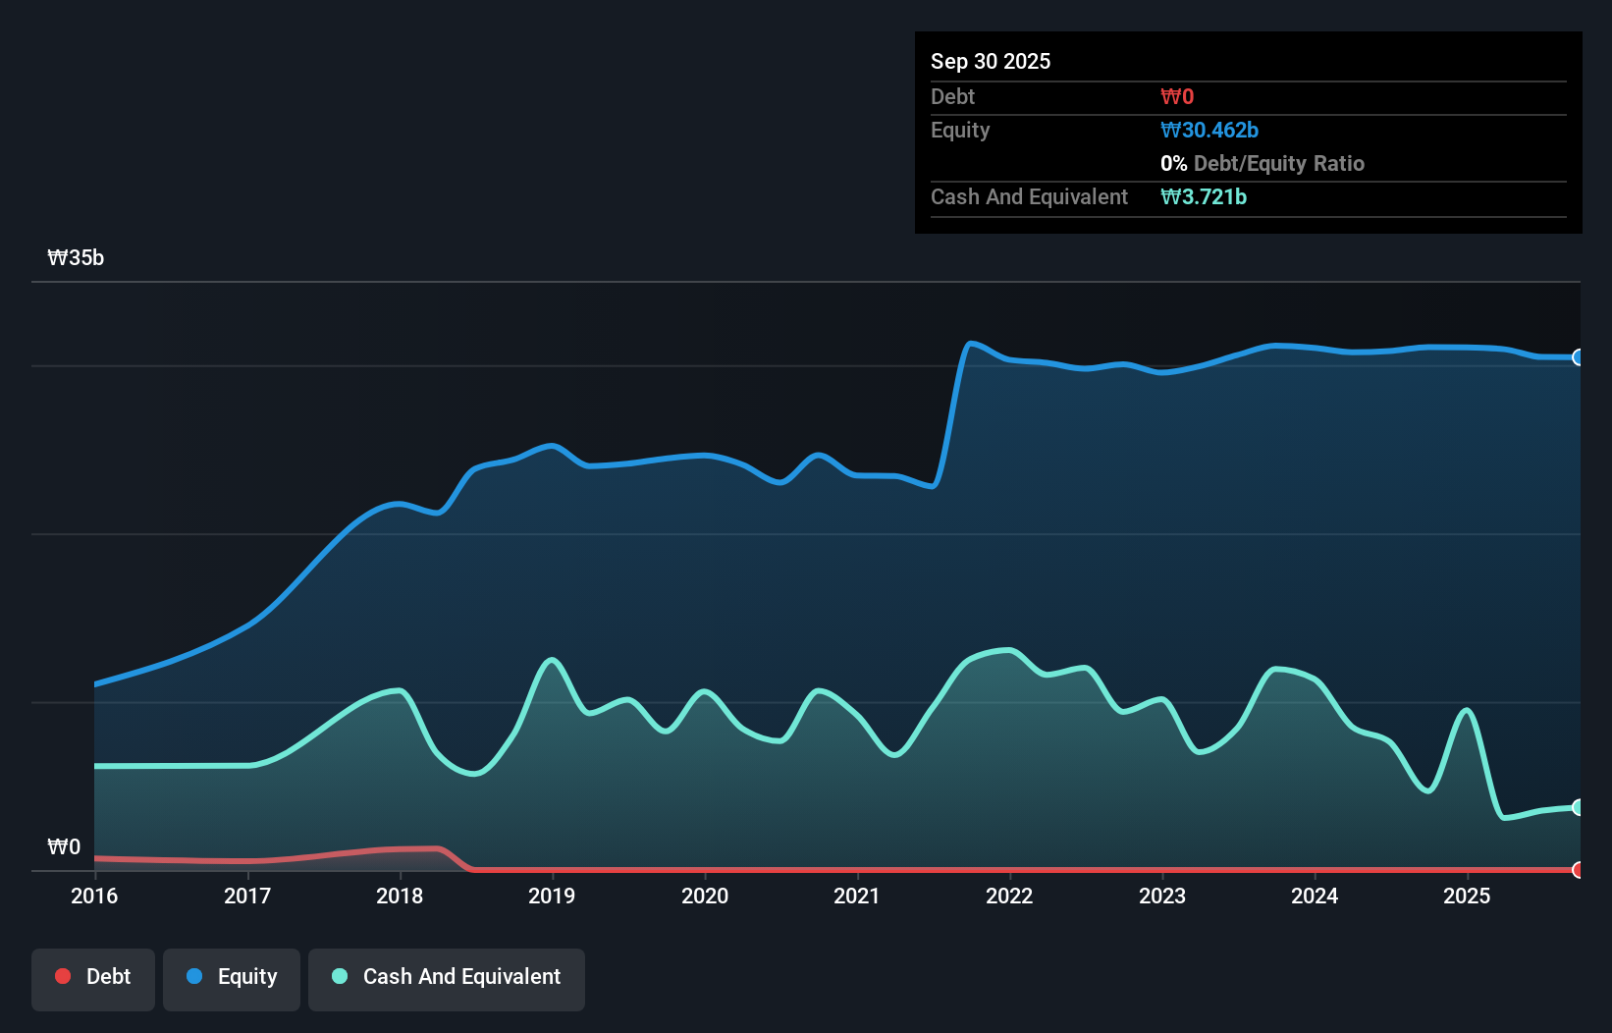The width and height of the screenshot is (1612, 1033).
Task: Click the ₩30.462b Equity link
Action: coord(1209,130)
